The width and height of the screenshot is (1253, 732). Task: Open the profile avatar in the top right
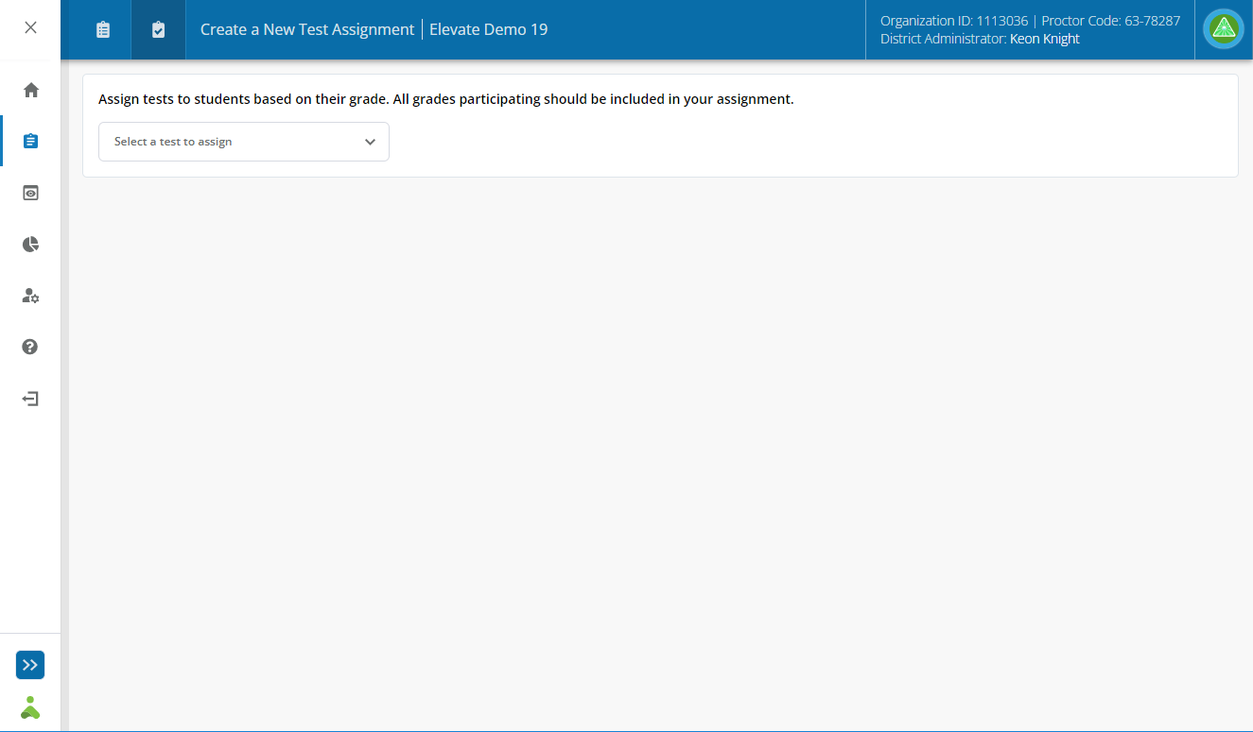pos(1224,28)
